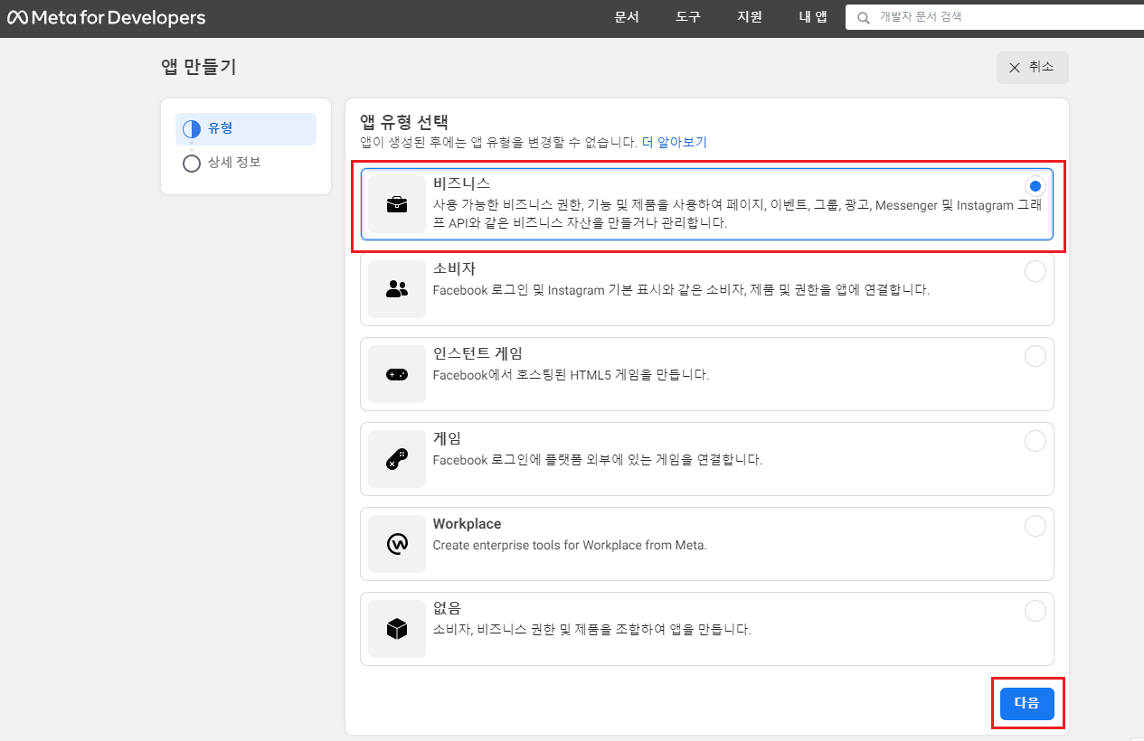Viewport: 1144px width, 741px height.
Task: Click 'Facebook에서 호스팅된 HTML5 게임' description
Action: [571, 375]
